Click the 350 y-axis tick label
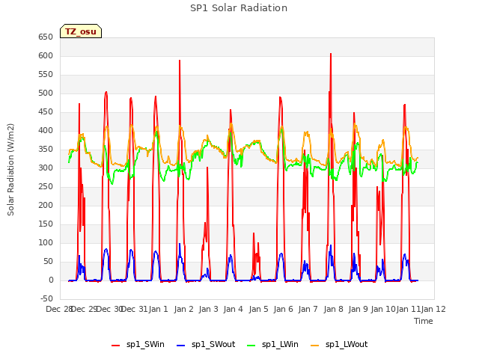Image resolution: width=479 pixels, height=359 pixels. tap(46, 150)
